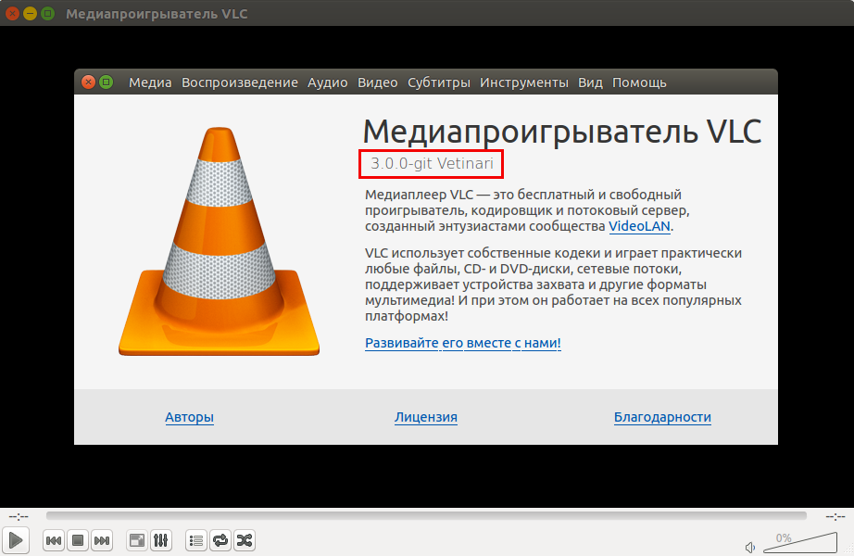Click 'Развивайте его вместе с нами!' link

click(x=463, y=343)
